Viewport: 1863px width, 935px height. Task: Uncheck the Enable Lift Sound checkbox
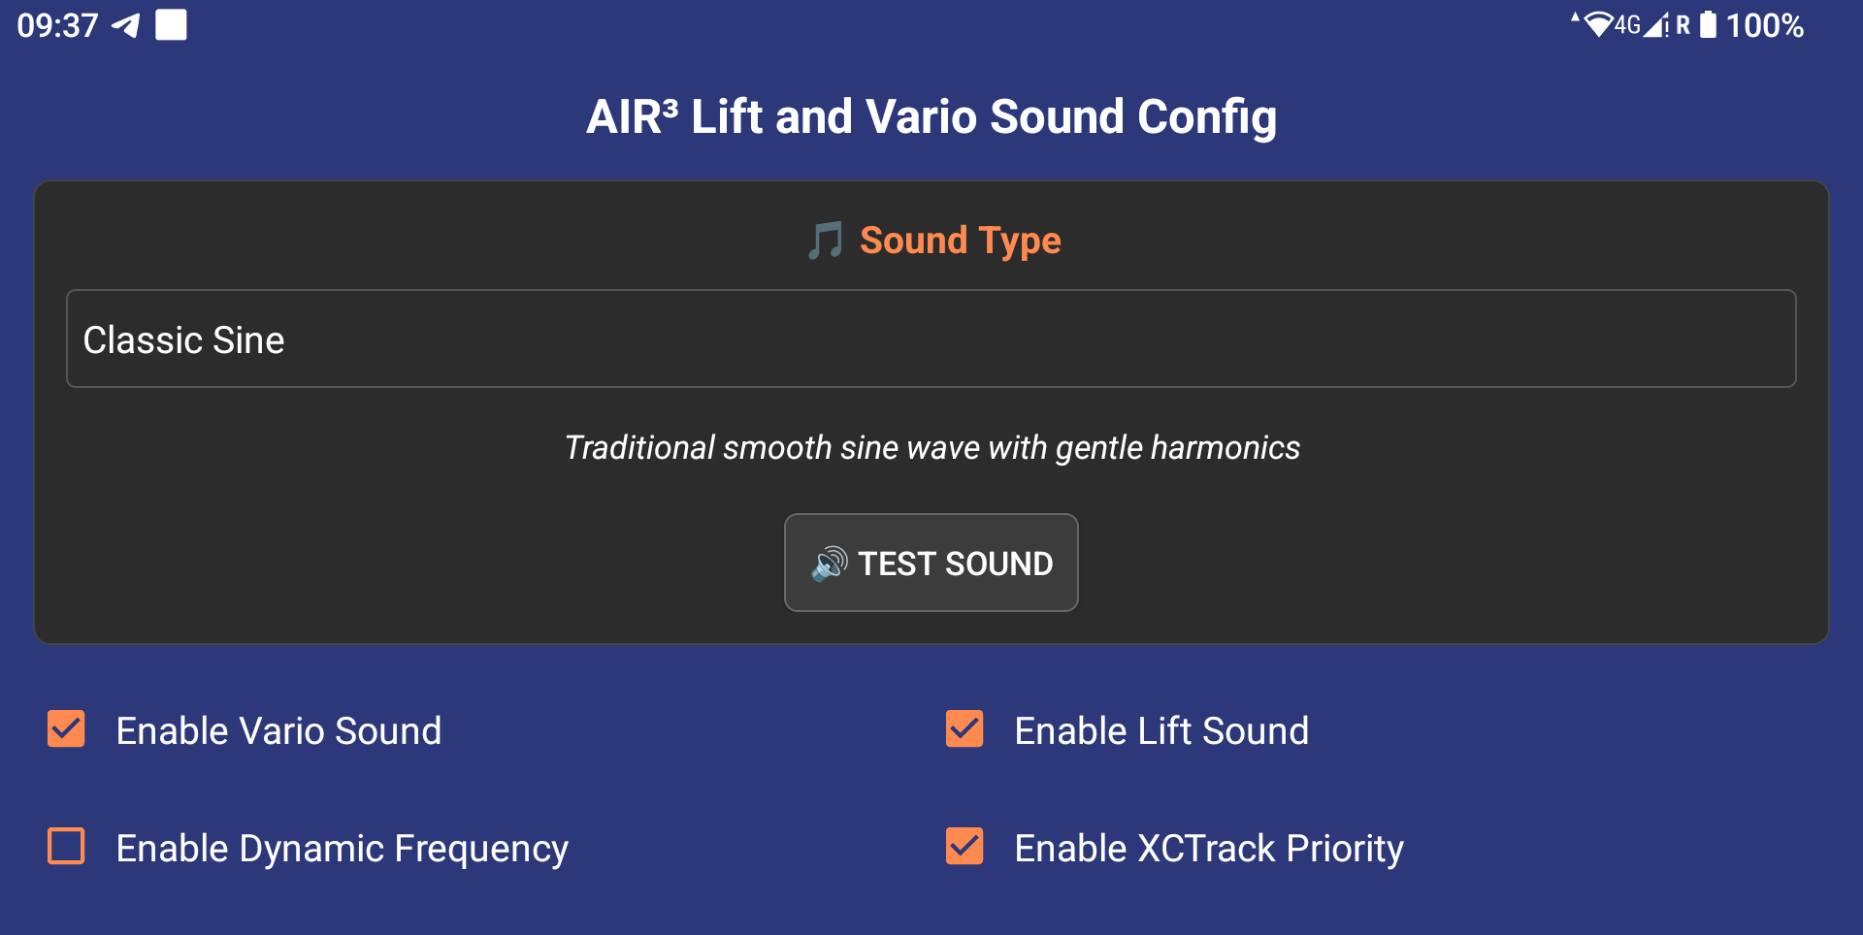(x=964, y=729)
